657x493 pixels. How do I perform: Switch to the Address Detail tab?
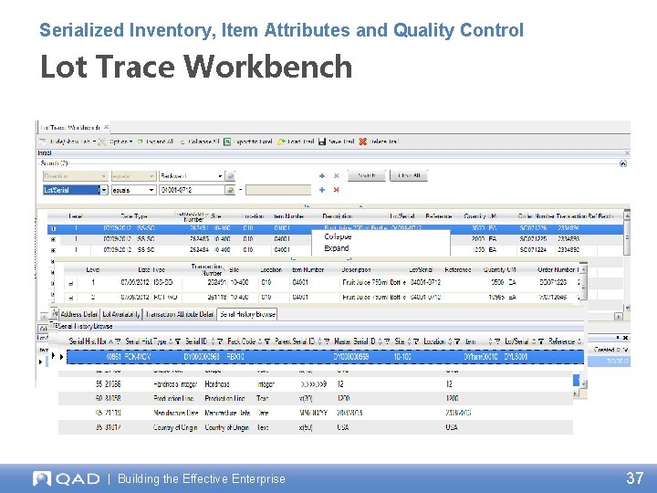click(x=79, y=314)
